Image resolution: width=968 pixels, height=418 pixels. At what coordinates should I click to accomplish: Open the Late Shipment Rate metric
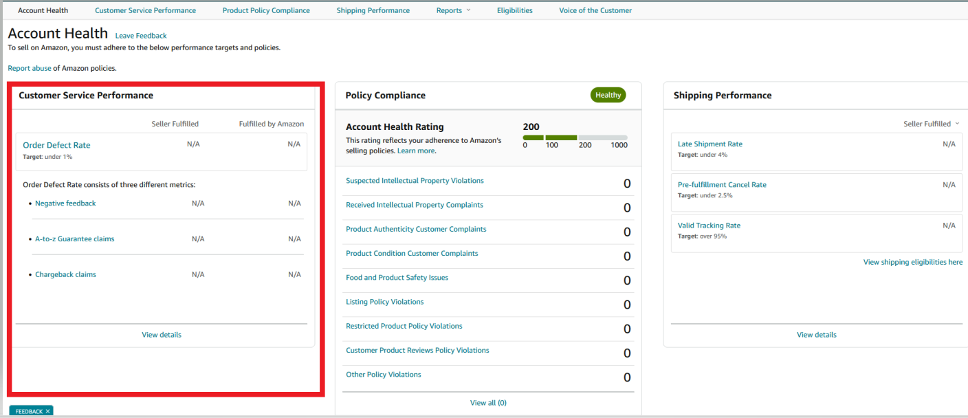point(709,144)
